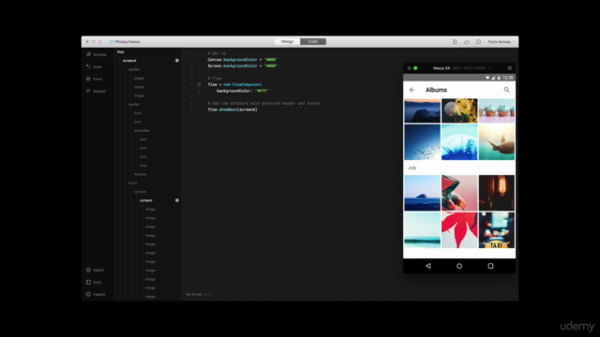Open the island in sea photo thumbnail
Image resolution: width=600 pixels, height=337 pixels.
click(423, 193)
